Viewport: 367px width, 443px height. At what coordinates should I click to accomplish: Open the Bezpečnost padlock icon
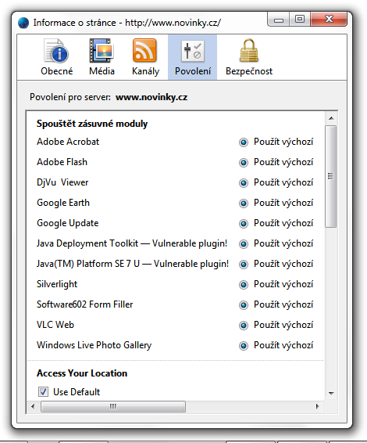(x=249, y=51)
